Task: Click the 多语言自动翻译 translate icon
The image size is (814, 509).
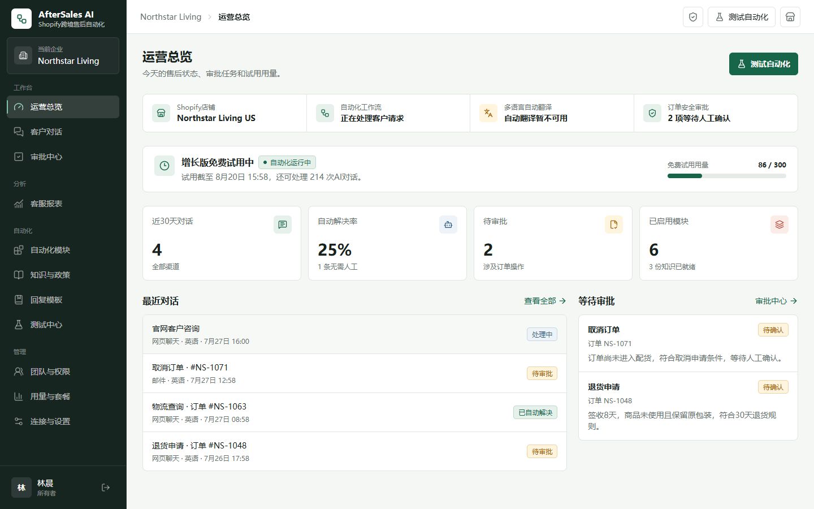Action: 488,113
